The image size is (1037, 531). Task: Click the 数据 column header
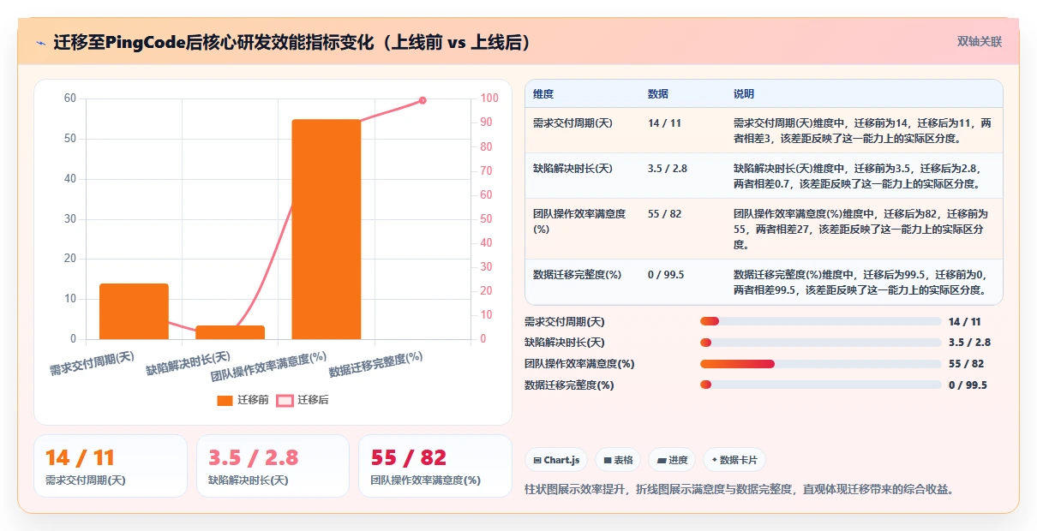[658, 93]
